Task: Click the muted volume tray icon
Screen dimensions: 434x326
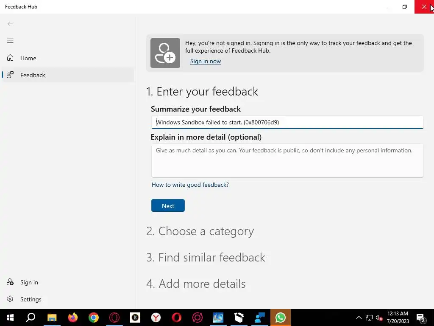Action: click(x=379, y=318)
